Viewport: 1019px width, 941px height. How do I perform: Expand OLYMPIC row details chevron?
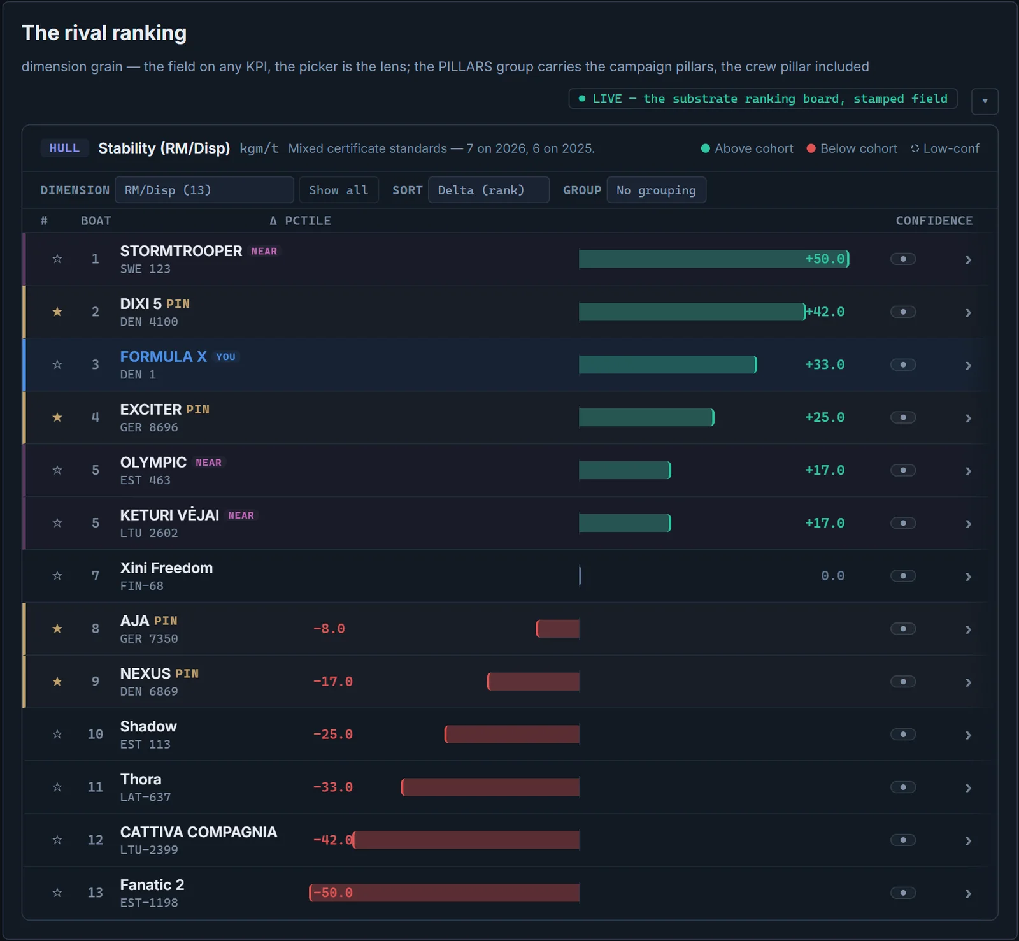[968, 471]
